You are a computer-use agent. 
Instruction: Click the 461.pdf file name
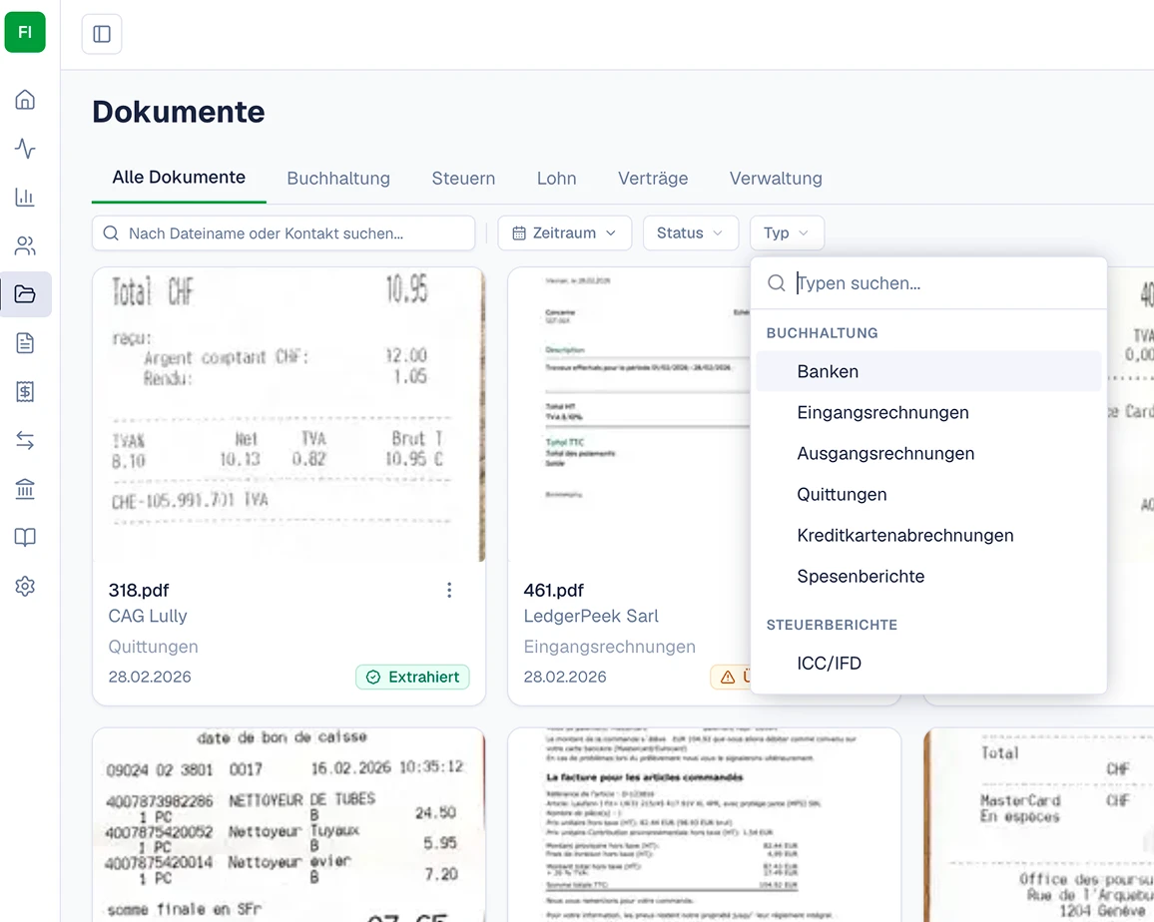(x=553, y=590)
